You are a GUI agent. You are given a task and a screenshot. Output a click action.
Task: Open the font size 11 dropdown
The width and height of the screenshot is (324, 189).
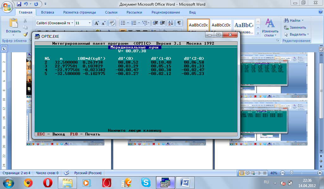(90, 23)
